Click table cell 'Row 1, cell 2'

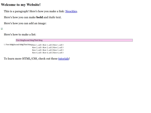pos(48,45)
